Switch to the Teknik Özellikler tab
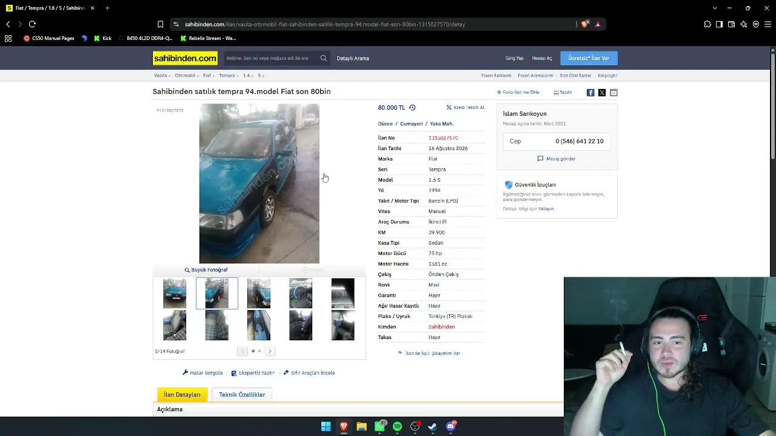776x436 pixels. click(242, 395)
